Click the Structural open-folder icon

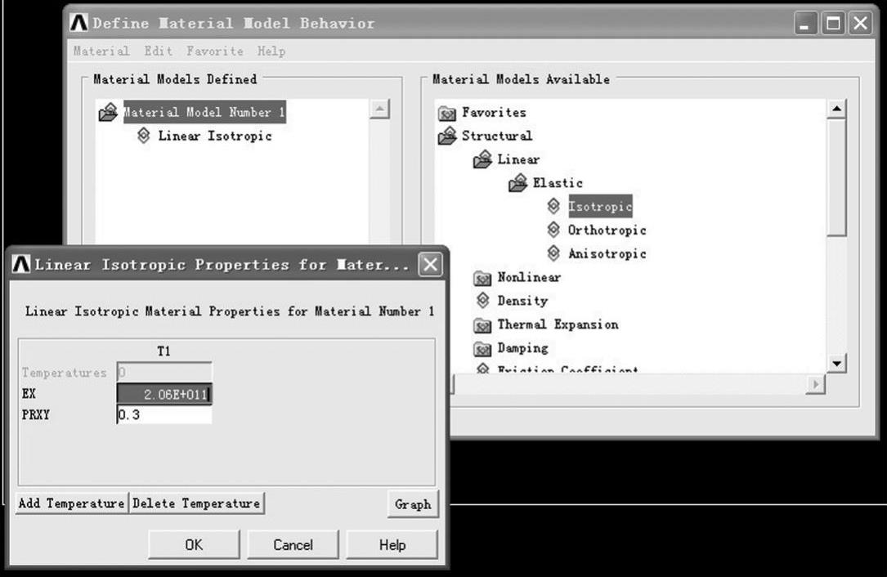coord(447,136)
